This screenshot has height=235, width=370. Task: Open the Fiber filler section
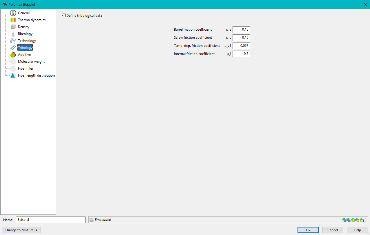[26, 69]
